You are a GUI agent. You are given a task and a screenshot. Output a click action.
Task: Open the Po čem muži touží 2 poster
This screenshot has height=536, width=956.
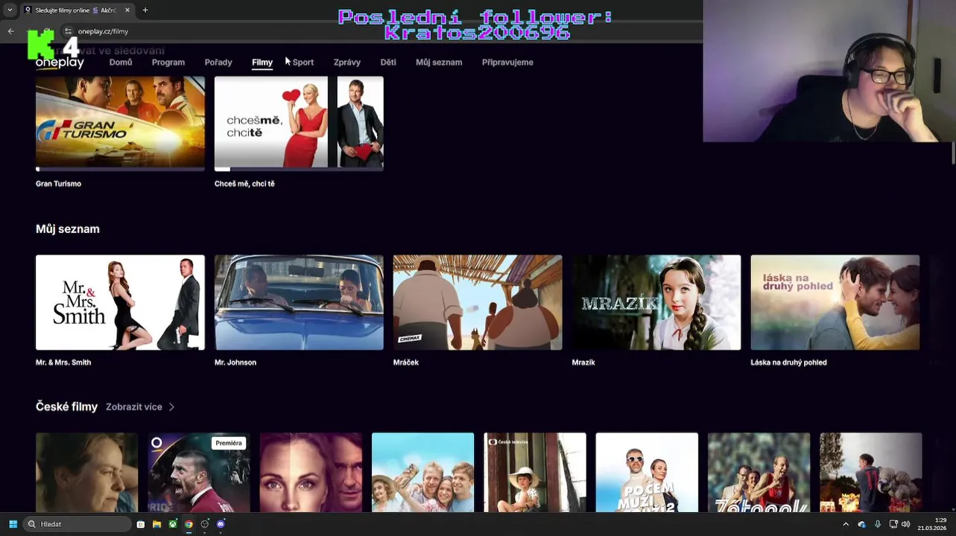pyautogui.click(x=647, y=473)
